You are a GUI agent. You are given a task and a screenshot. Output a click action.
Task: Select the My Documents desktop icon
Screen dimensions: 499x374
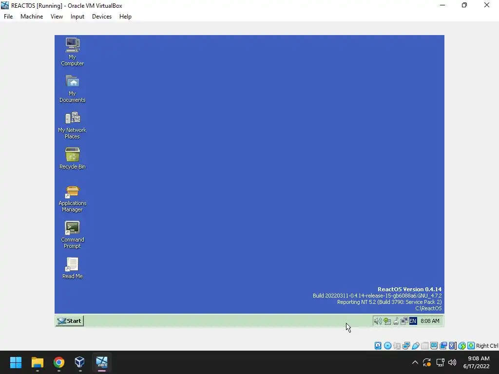(72, 89)
